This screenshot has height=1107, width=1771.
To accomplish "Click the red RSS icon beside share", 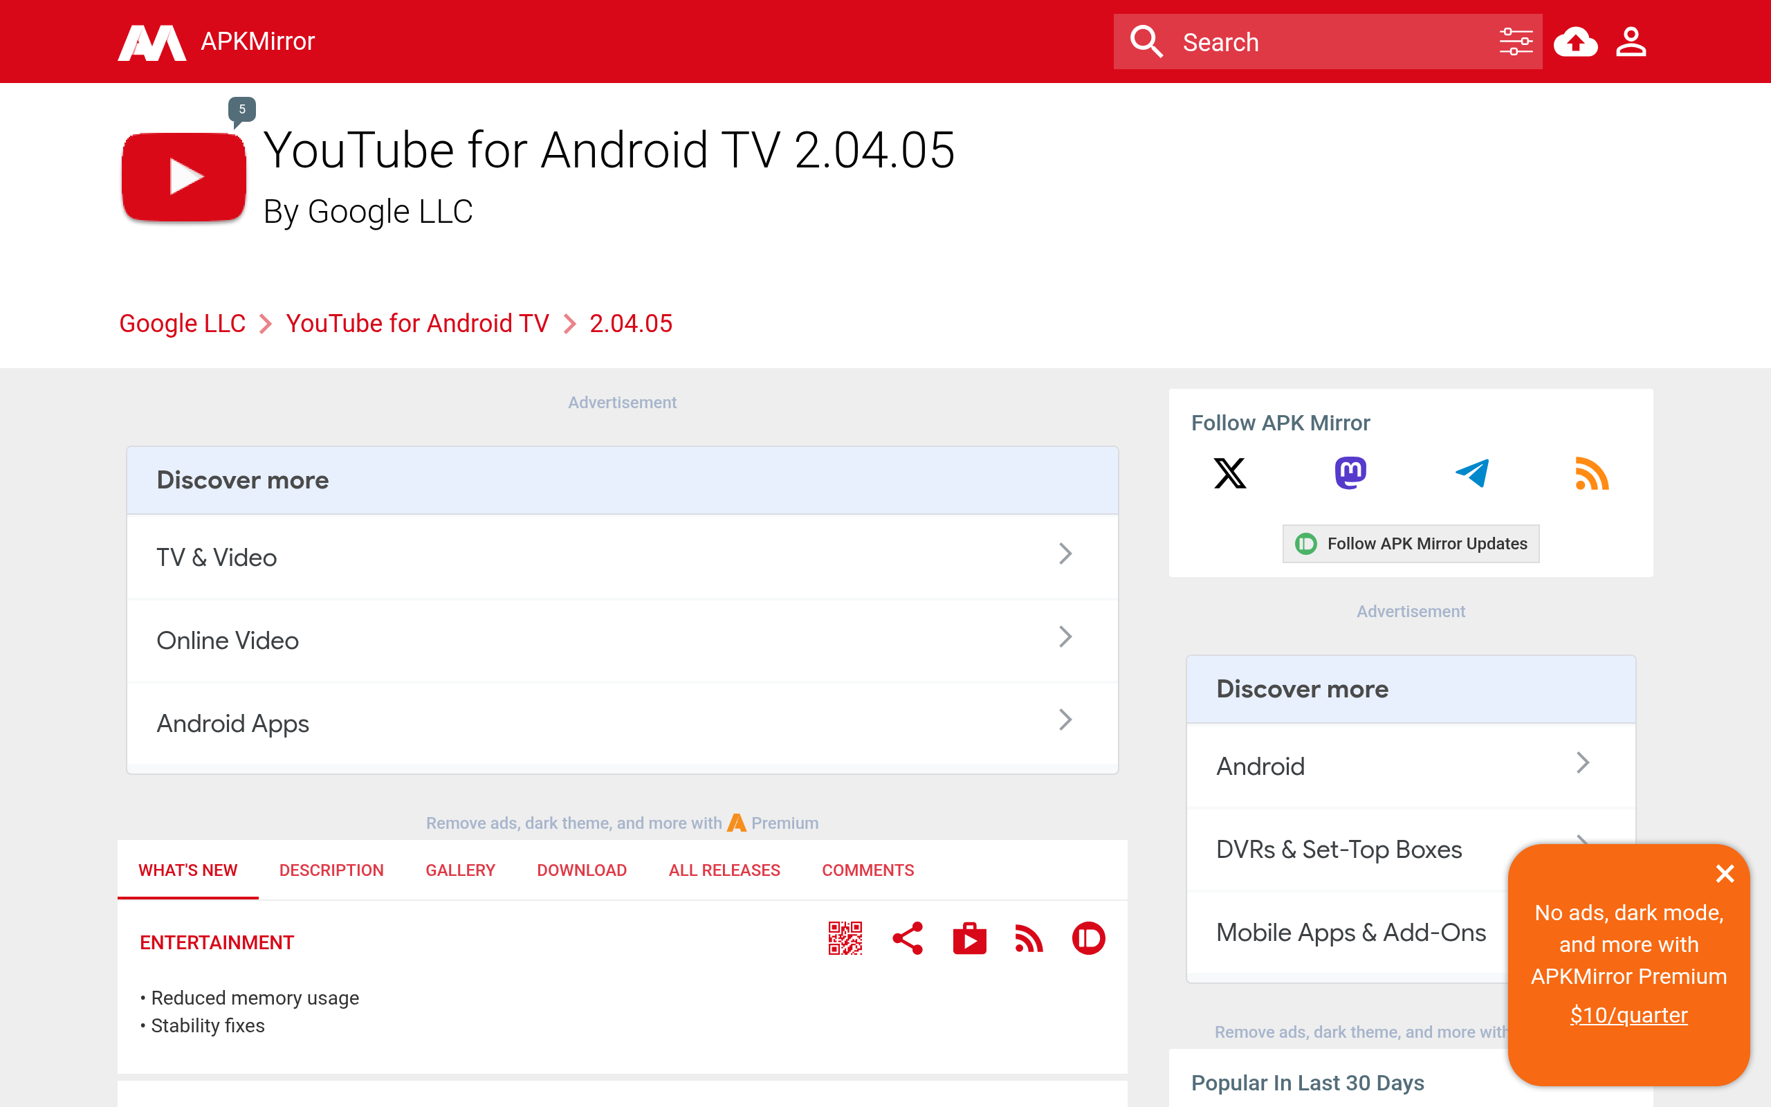I will point(1029,939).
